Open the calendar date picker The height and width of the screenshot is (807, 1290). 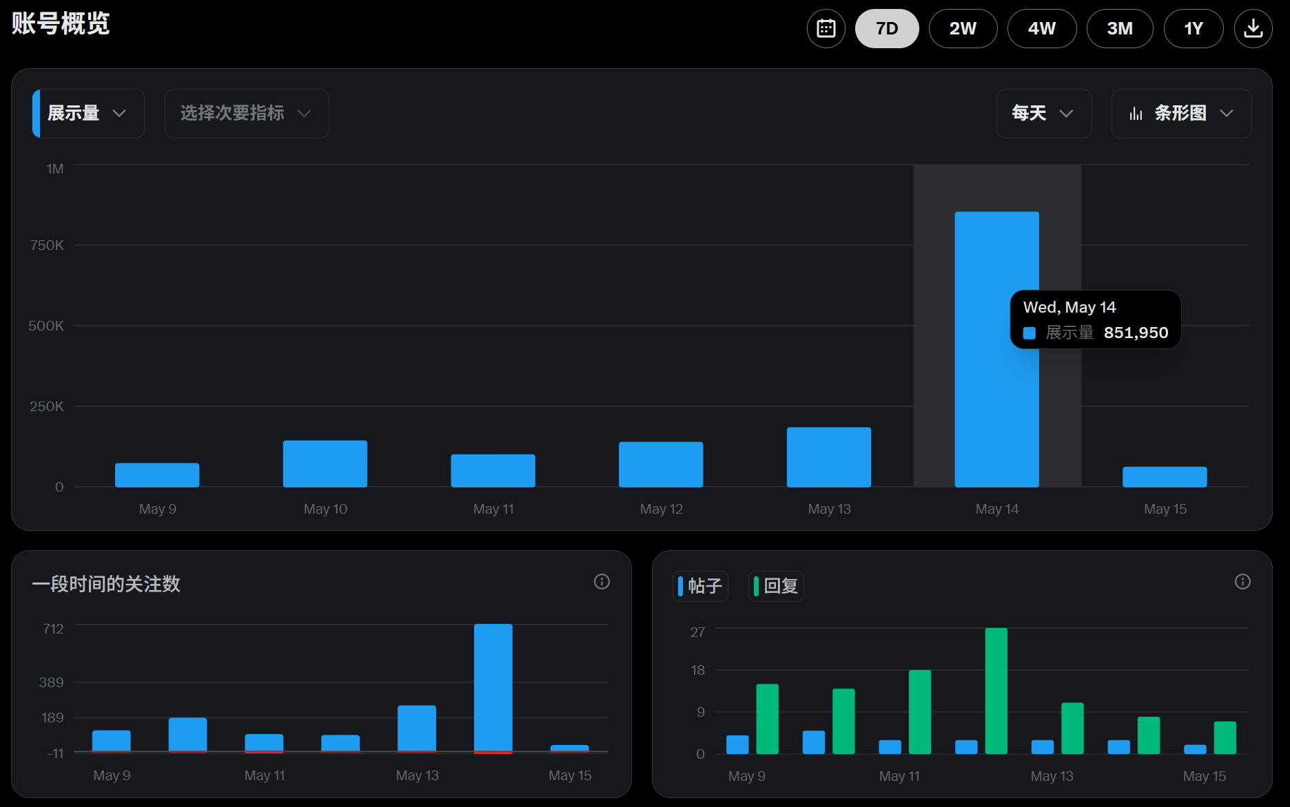click(826, 29)
